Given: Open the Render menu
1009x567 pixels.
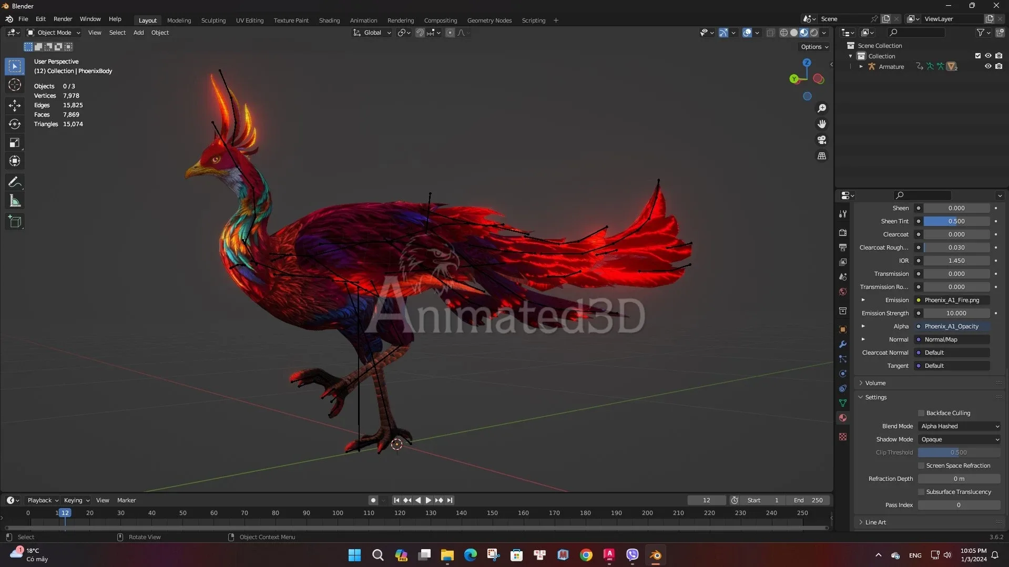Looking at the screenshot, I should [x=63, y=19].
